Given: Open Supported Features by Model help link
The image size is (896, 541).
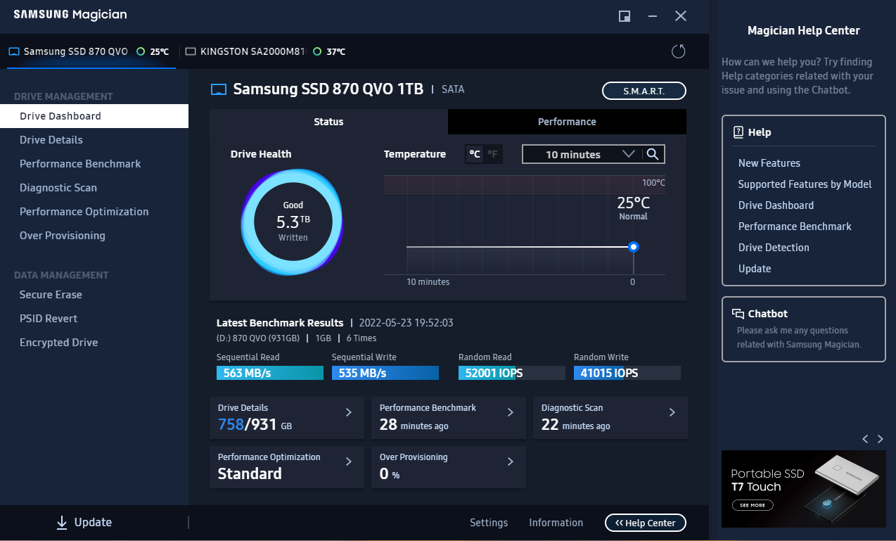Looking at the screenshot, I should pos(805,184).
